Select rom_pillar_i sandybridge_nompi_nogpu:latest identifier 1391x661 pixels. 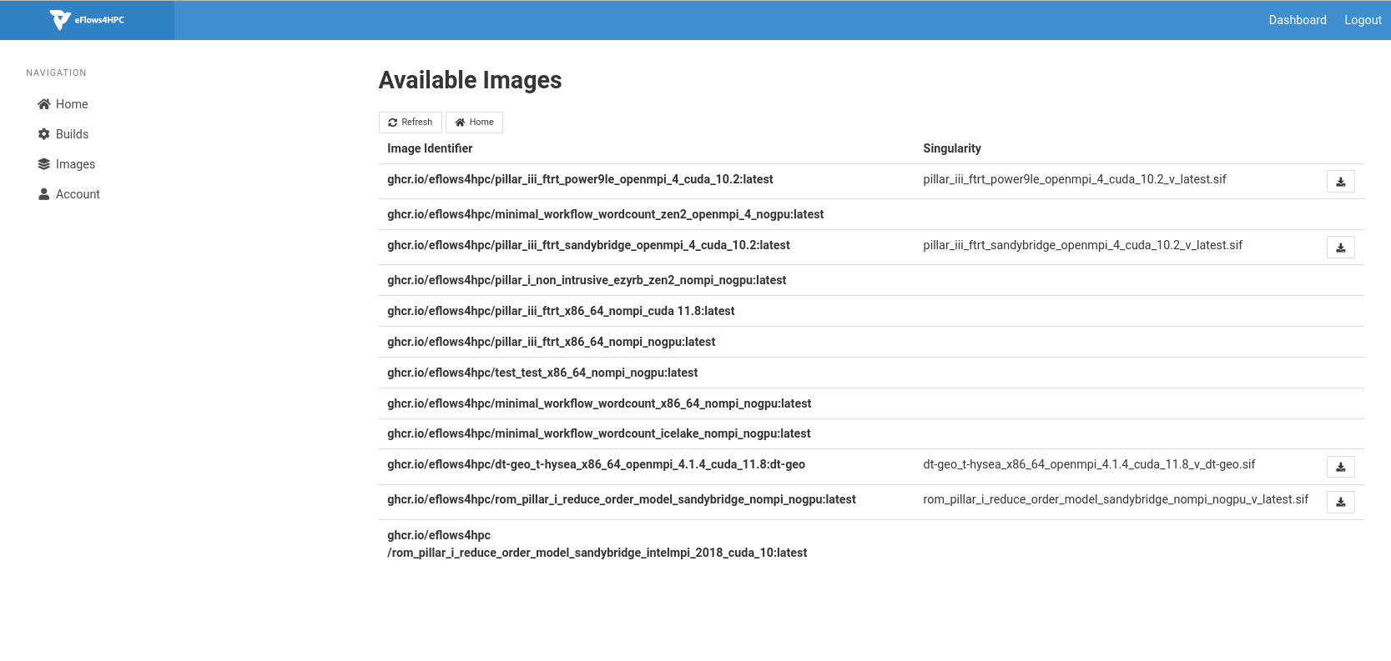coord(622,499)
